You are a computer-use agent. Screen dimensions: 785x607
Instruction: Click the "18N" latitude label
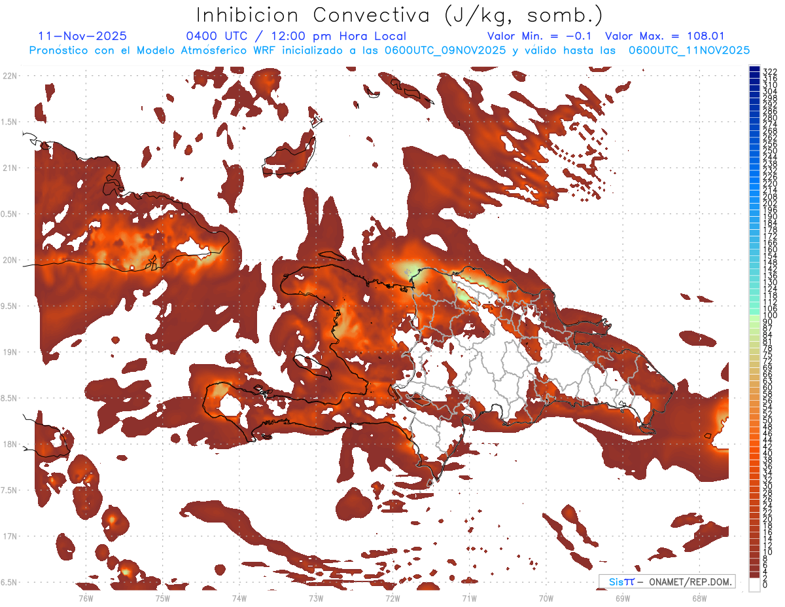click(x=10, y=444)
